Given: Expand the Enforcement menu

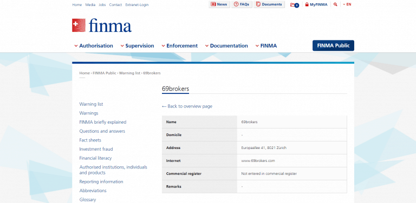Looking at the screenshot, I should pyautogui.click(x=180, y=46).
